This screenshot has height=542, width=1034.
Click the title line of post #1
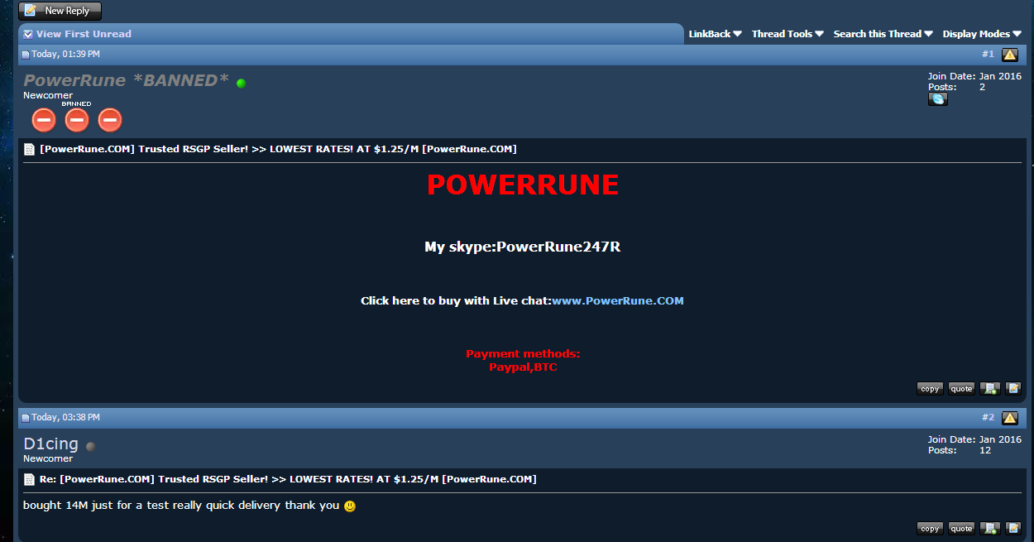(278, 149)
